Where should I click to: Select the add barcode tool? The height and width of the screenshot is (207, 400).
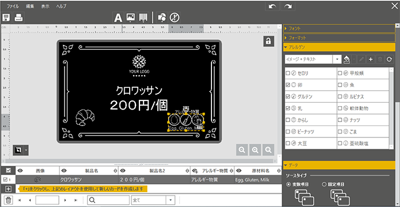143,17
